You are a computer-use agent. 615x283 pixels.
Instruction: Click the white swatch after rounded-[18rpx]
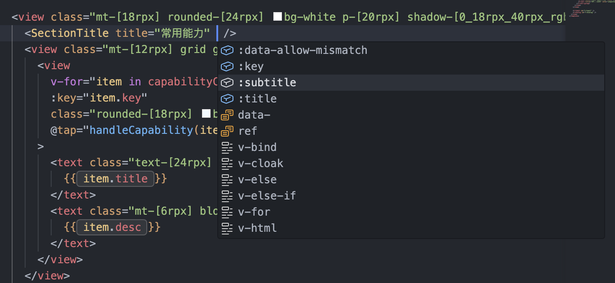pos(206,114)
